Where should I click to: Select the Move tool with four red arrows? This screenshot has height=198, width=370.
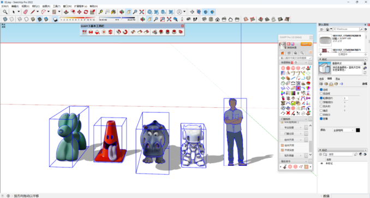[79, 12]
